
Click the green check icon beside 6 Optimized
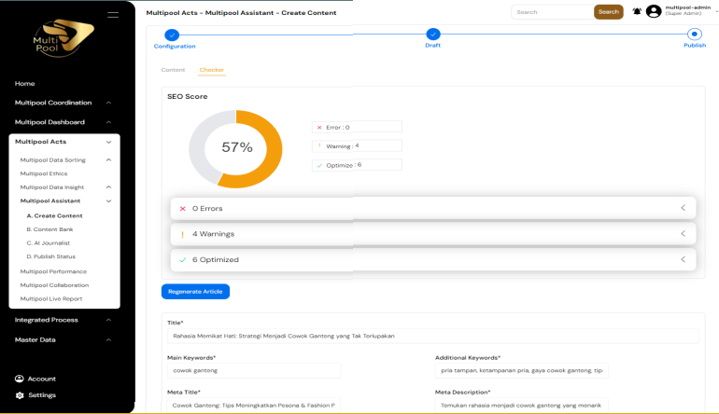pyautogui.click(x=182, y=260)
